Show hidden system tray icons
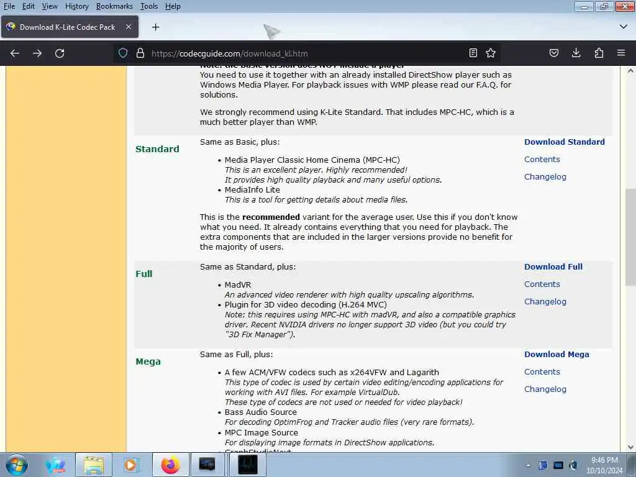Image resolution: width=636 pixels, height=477 pixels. tap(528, 465)
